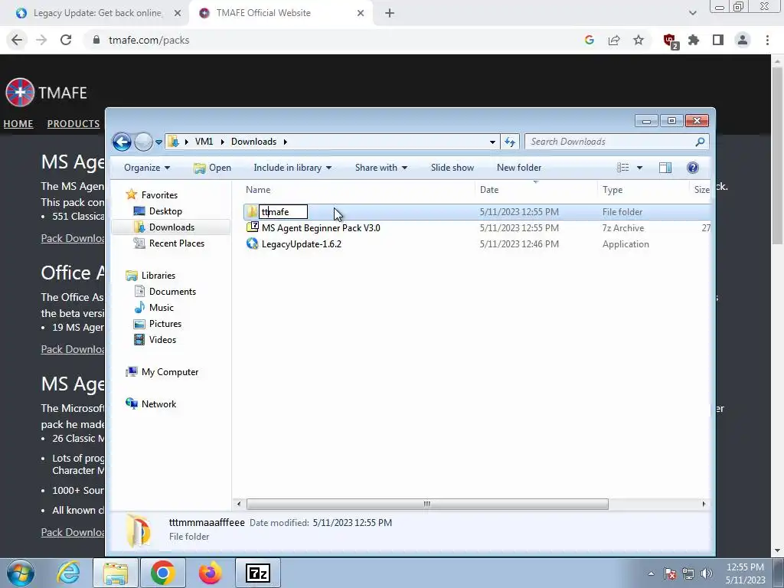The height and width of the screenshot is (588, 784).
Task: Open Chrome extensions puzzle icon
Action: (694, 40)
